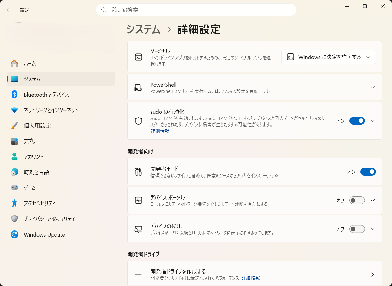Screen dimensions: 392x286
Task: Disable the 開発者モード toggle
Action: pos(368,172)
